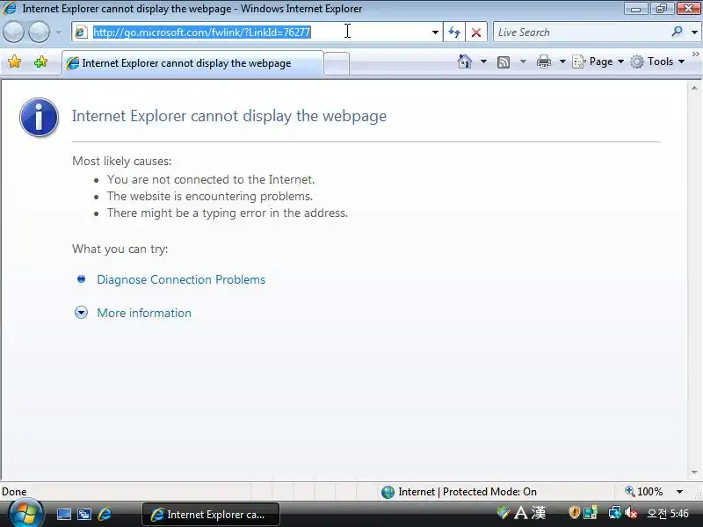703x527 pixels.
Task: Select the address bar URL field
Action: (257, 32)
